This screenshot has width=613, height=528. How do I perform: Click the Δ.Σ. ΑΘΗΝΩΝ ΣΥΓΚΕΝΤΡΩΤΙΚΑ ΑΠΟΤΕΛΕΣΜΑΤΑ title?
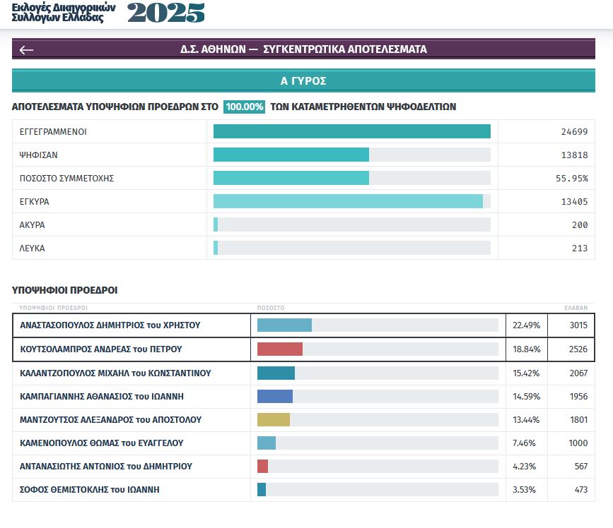point(303,49)
